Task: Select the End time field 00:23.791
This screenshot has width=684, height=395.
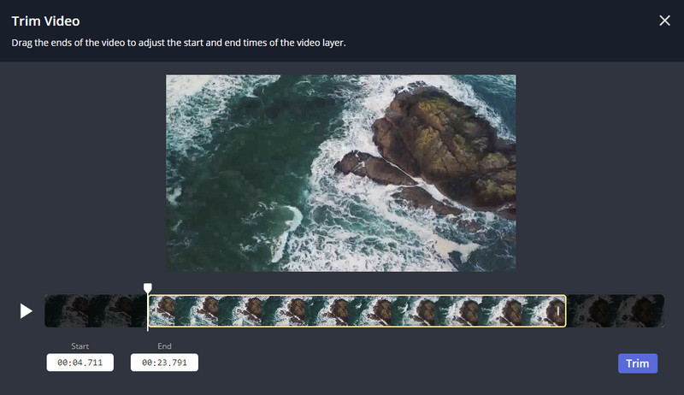Action: 164,363
